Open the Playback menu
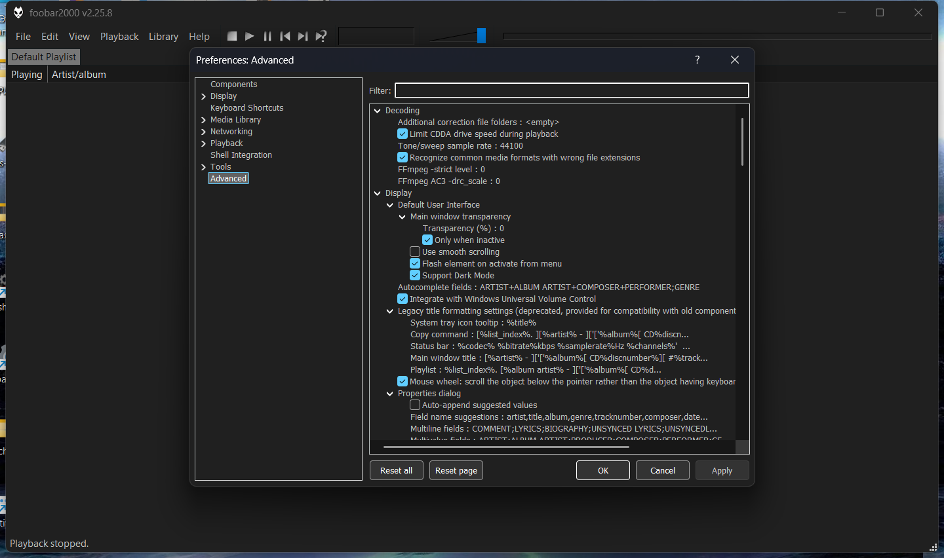944x558 pixels. pyautogui.click(x=119, y=37)
